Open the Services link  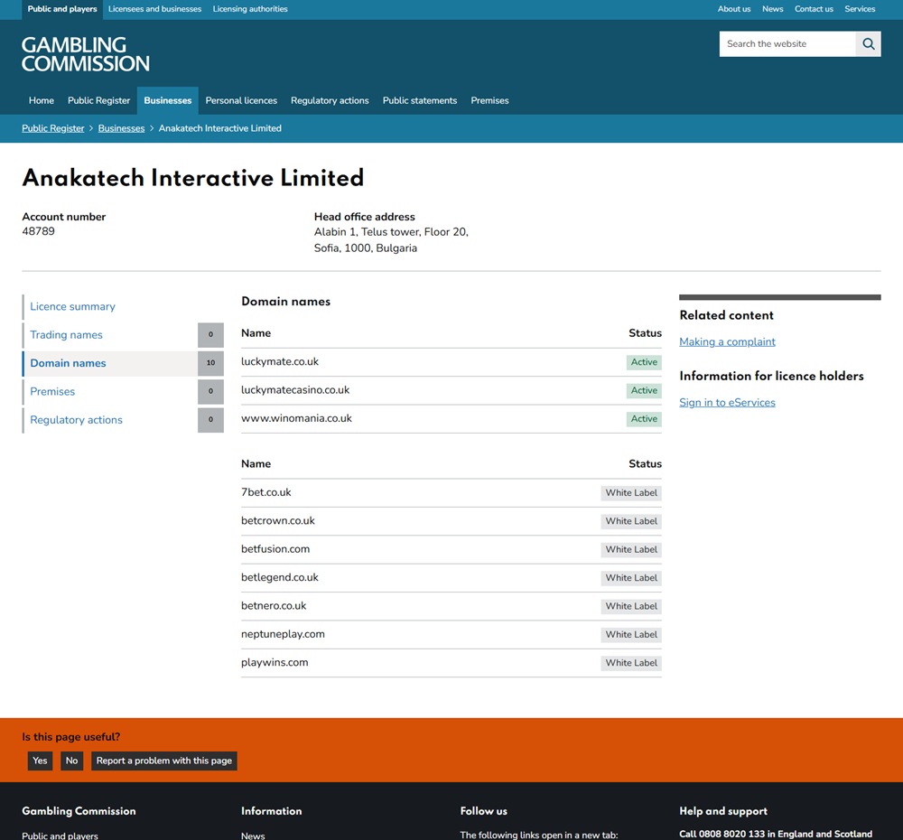[x=860, y=9]
